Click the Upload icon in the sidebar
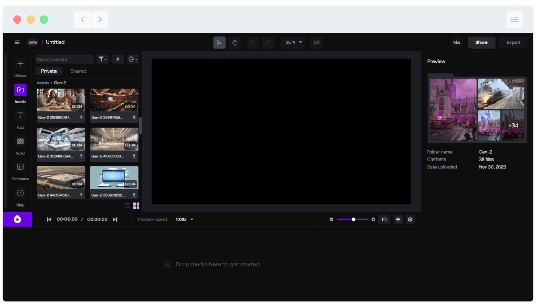The width and height of the screenshot is (536, 307). [20, 63]
